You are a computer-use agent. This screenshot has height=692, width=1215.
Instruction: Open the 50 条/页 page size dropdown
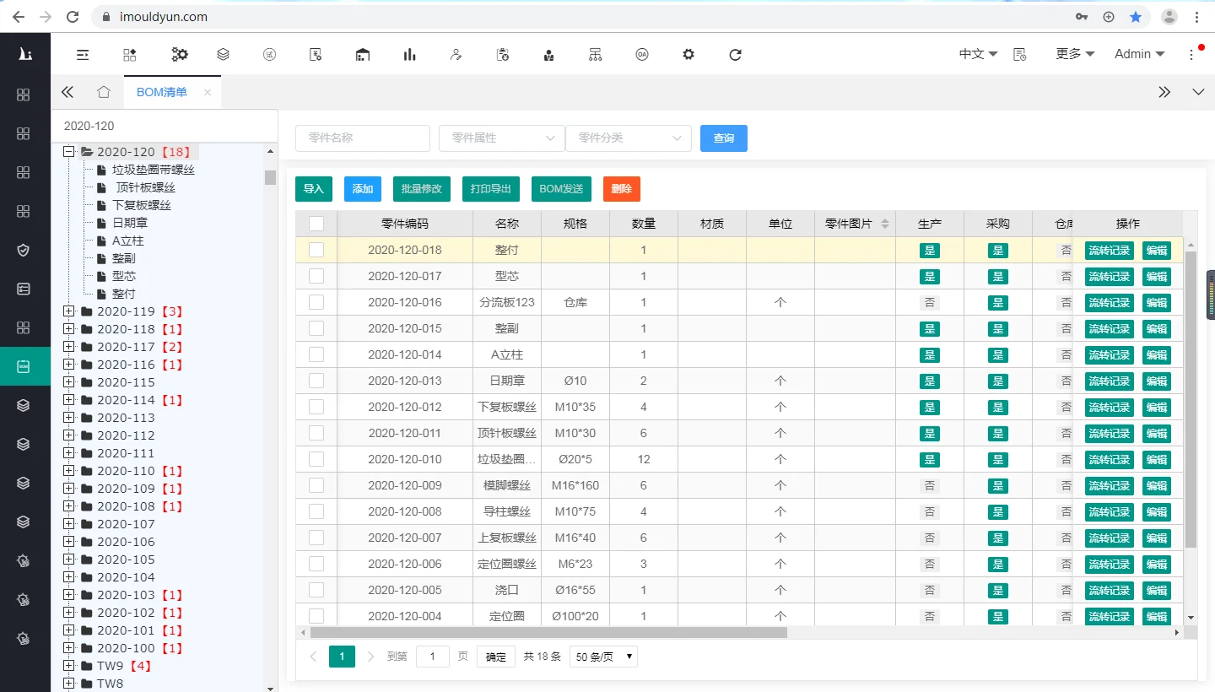(603, 657)
